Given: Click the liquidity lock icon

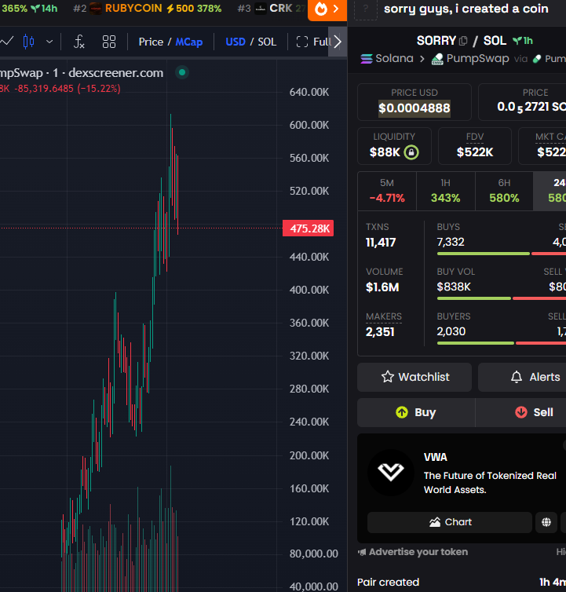Looking at the screenshot, I should point(411,152).
